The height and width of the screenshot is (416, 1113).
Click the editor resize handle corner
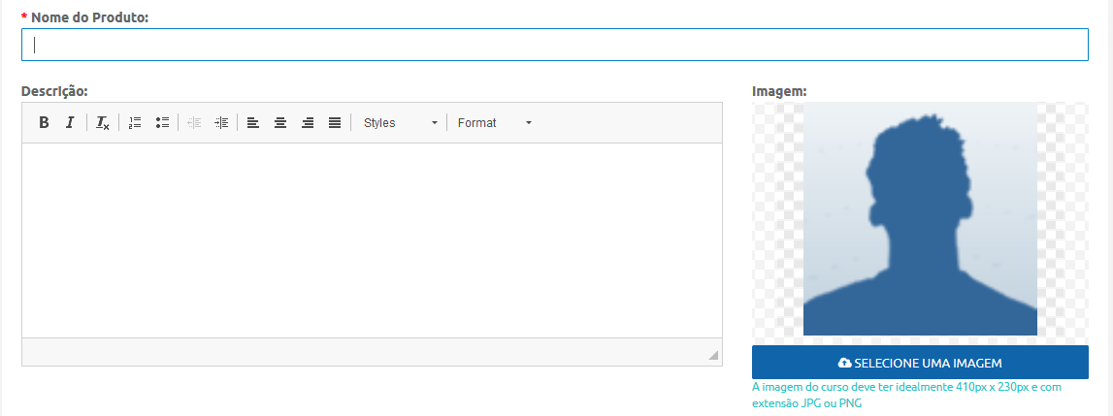click(712, 355)
